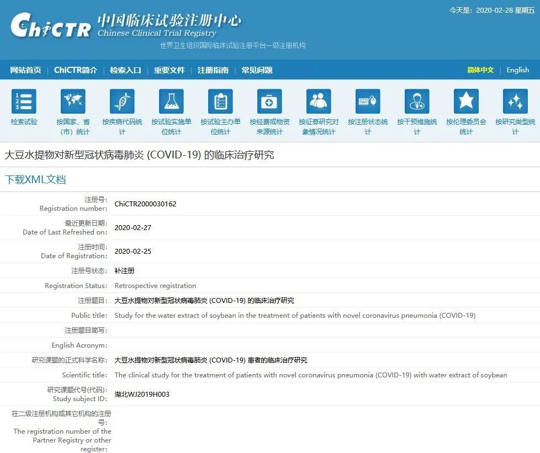Click 按国家、省(市)统计 text link
Screen dimensions: 540x453
point(73,127)
